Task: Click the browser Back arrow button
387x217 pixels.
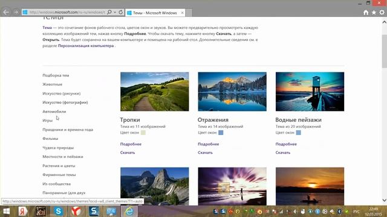Action: [6, 12]
